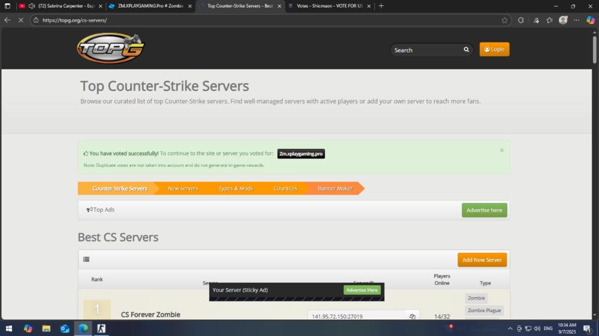This screenshot has width=599, height=336.
Task: Click the system volume icon
Action: [536, 328]
